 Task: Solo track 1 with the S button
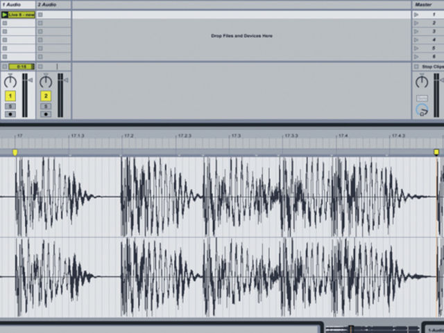[10, 107]
